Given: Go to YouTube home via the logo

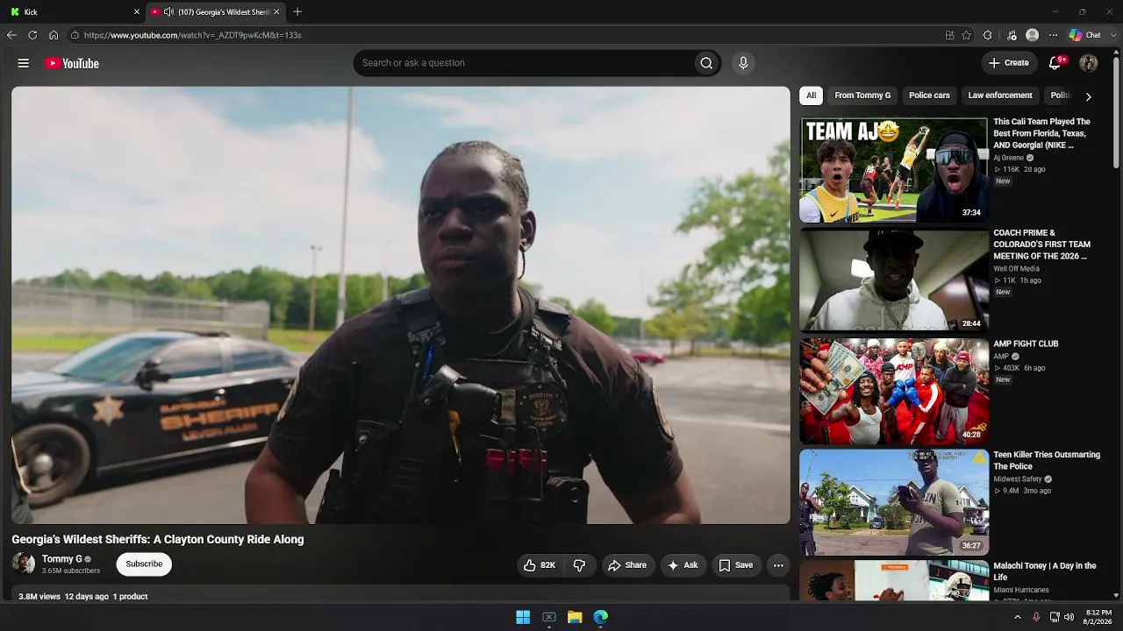Looking at the screenshot, I should (x=72, y=63).
